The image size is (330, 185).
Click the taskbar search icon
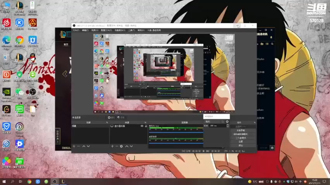[x=12, y=181]
